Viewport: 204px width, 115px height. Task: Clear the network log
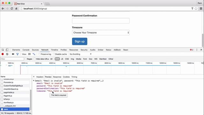pos(7,54)
